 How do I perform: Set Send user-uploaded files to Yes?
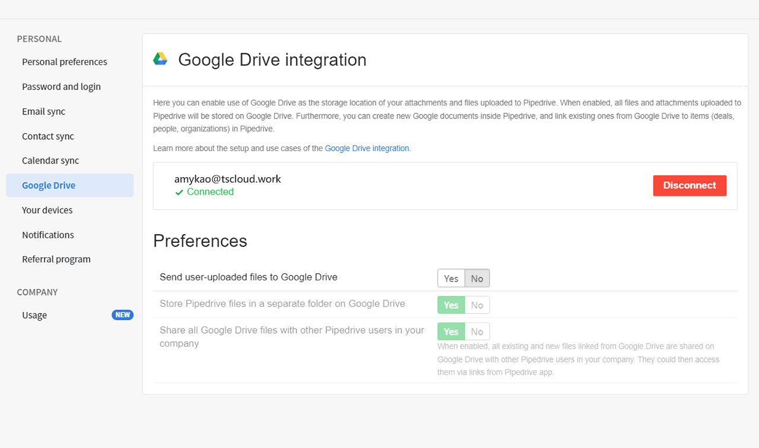[451, 279]
